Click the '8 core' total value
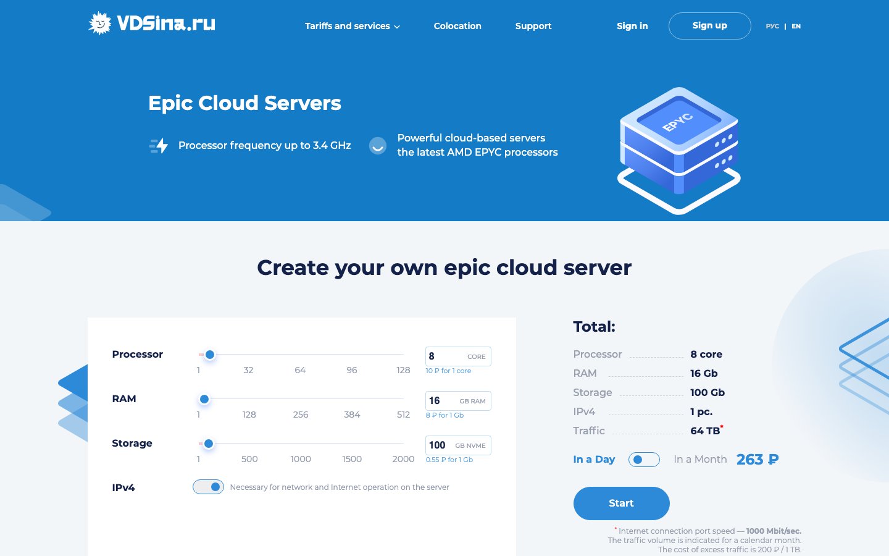The image size is (889, 556). 706,354
